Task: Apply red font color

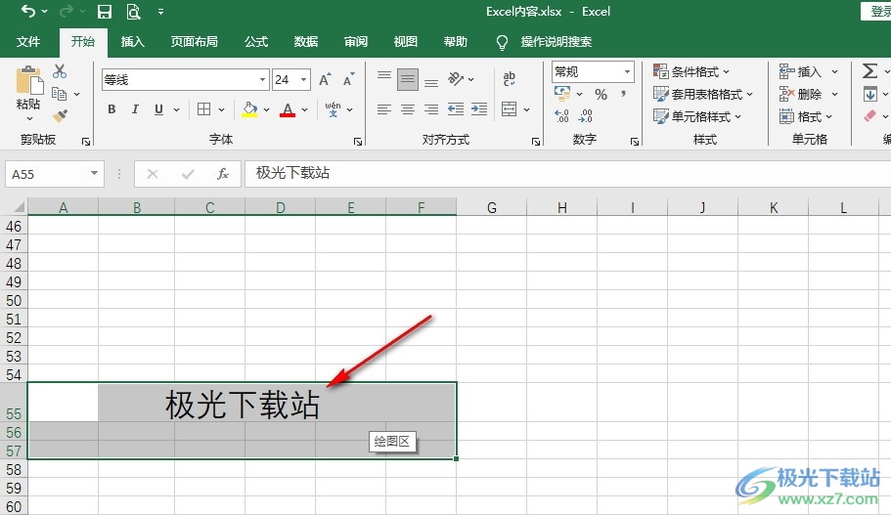Action: pos(288,109)
